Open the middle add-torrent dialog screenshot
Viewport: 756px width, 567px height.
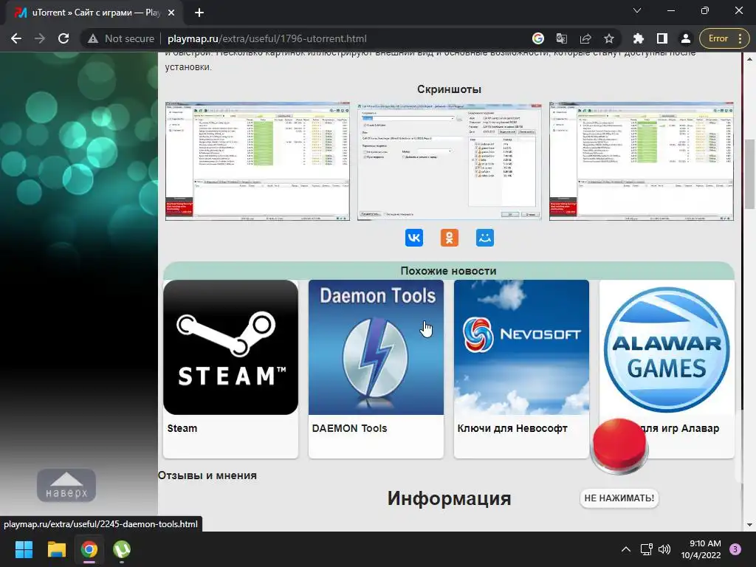[449, 161]
